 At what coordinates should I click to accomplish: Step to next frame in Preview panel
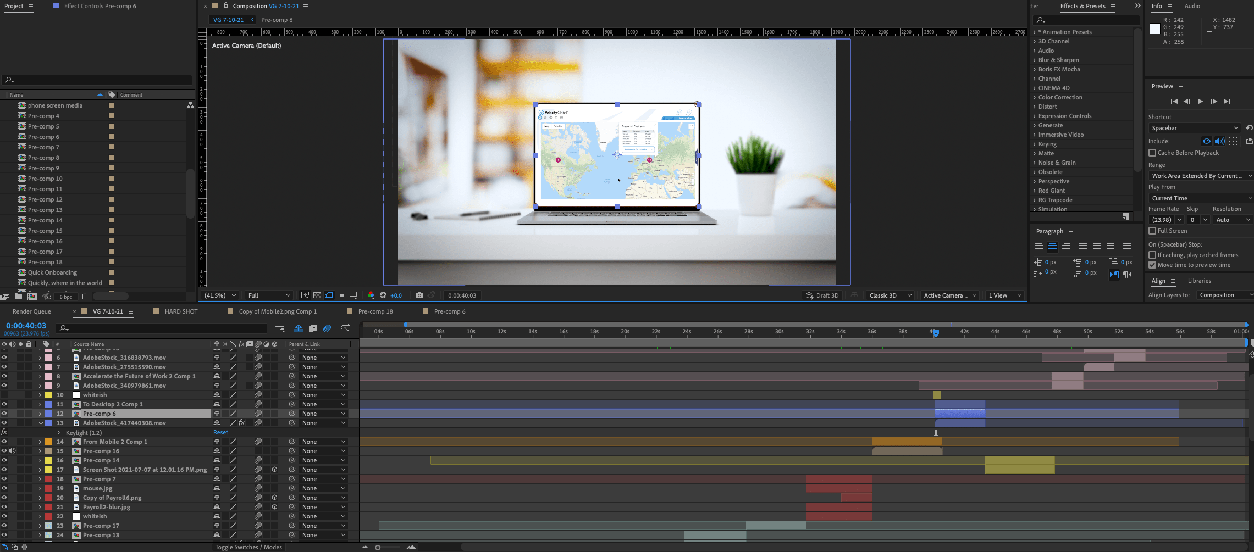(x=1213, y=102)
